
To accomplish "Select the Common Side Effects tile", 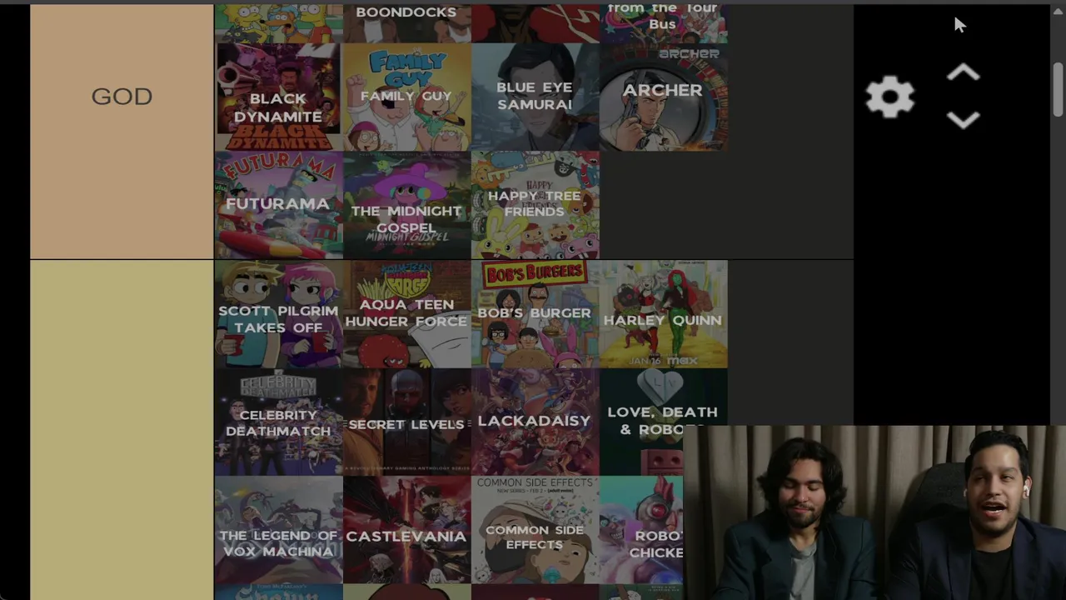I will coord(535,530).
